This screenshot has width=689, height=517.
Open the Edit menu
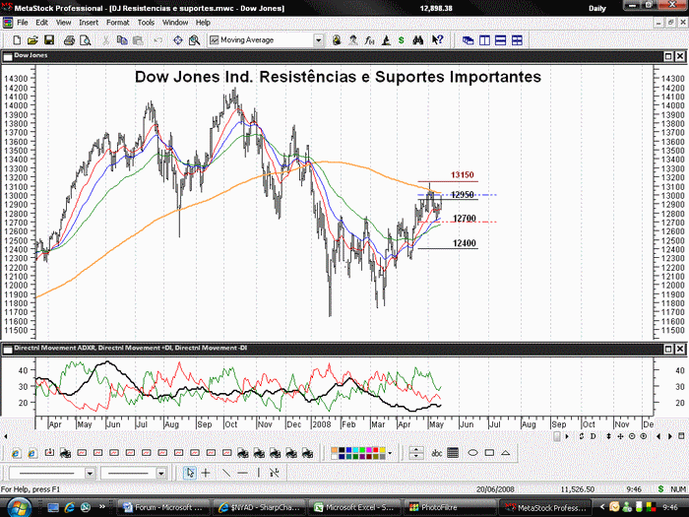(x=41, y=23)
